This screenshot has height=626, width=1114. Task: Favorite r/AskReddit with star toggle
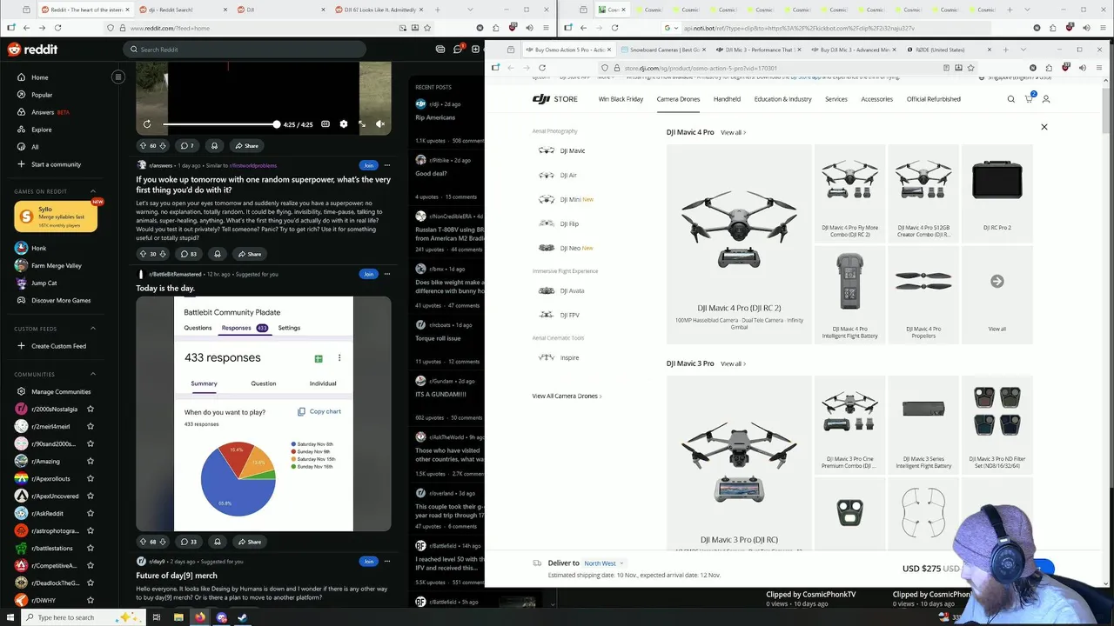click(91, 513)
